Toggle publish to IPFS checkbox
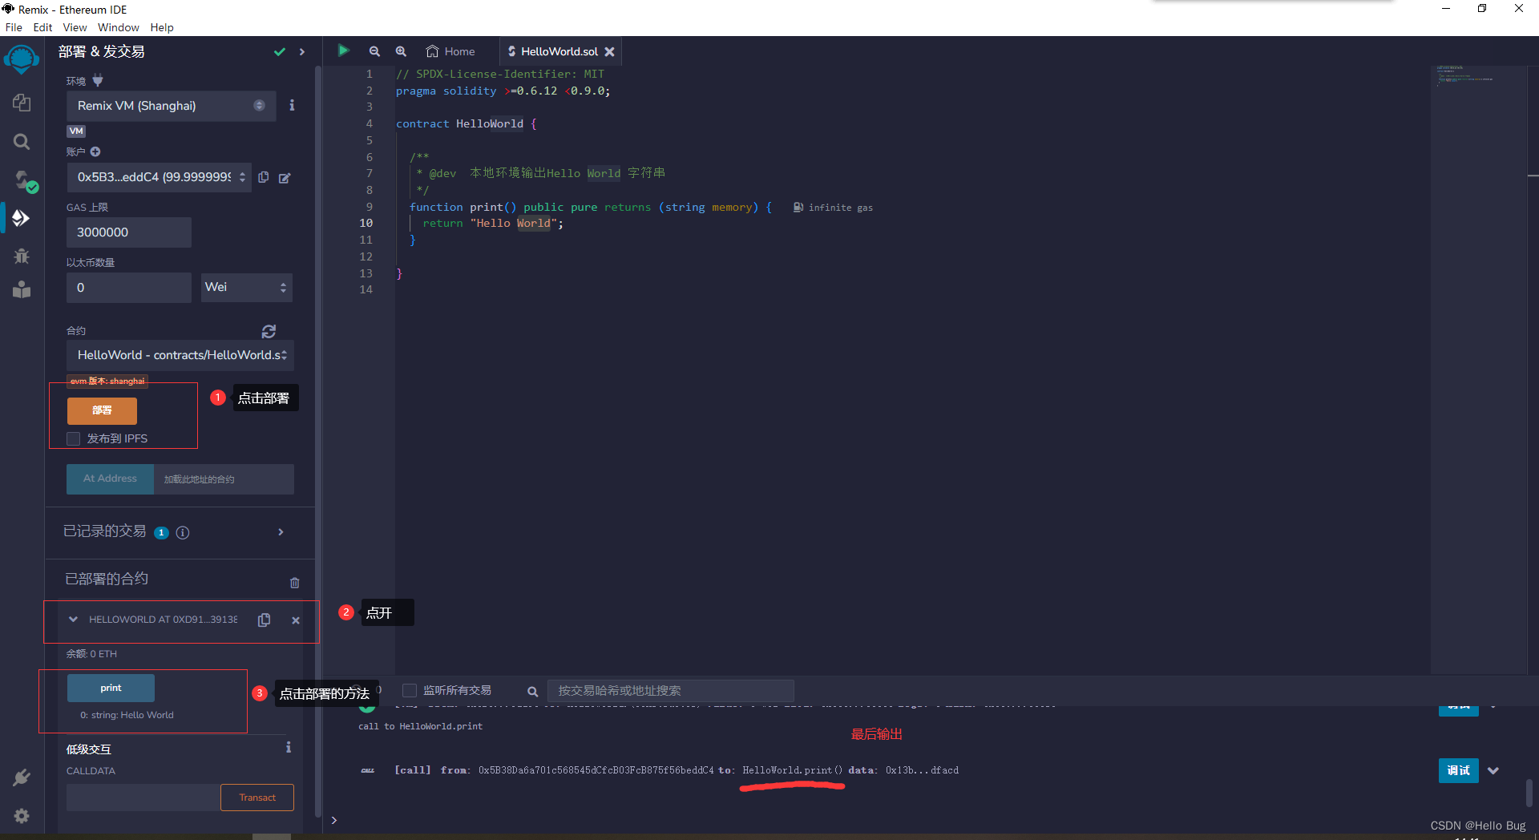 tap(74, 438)
